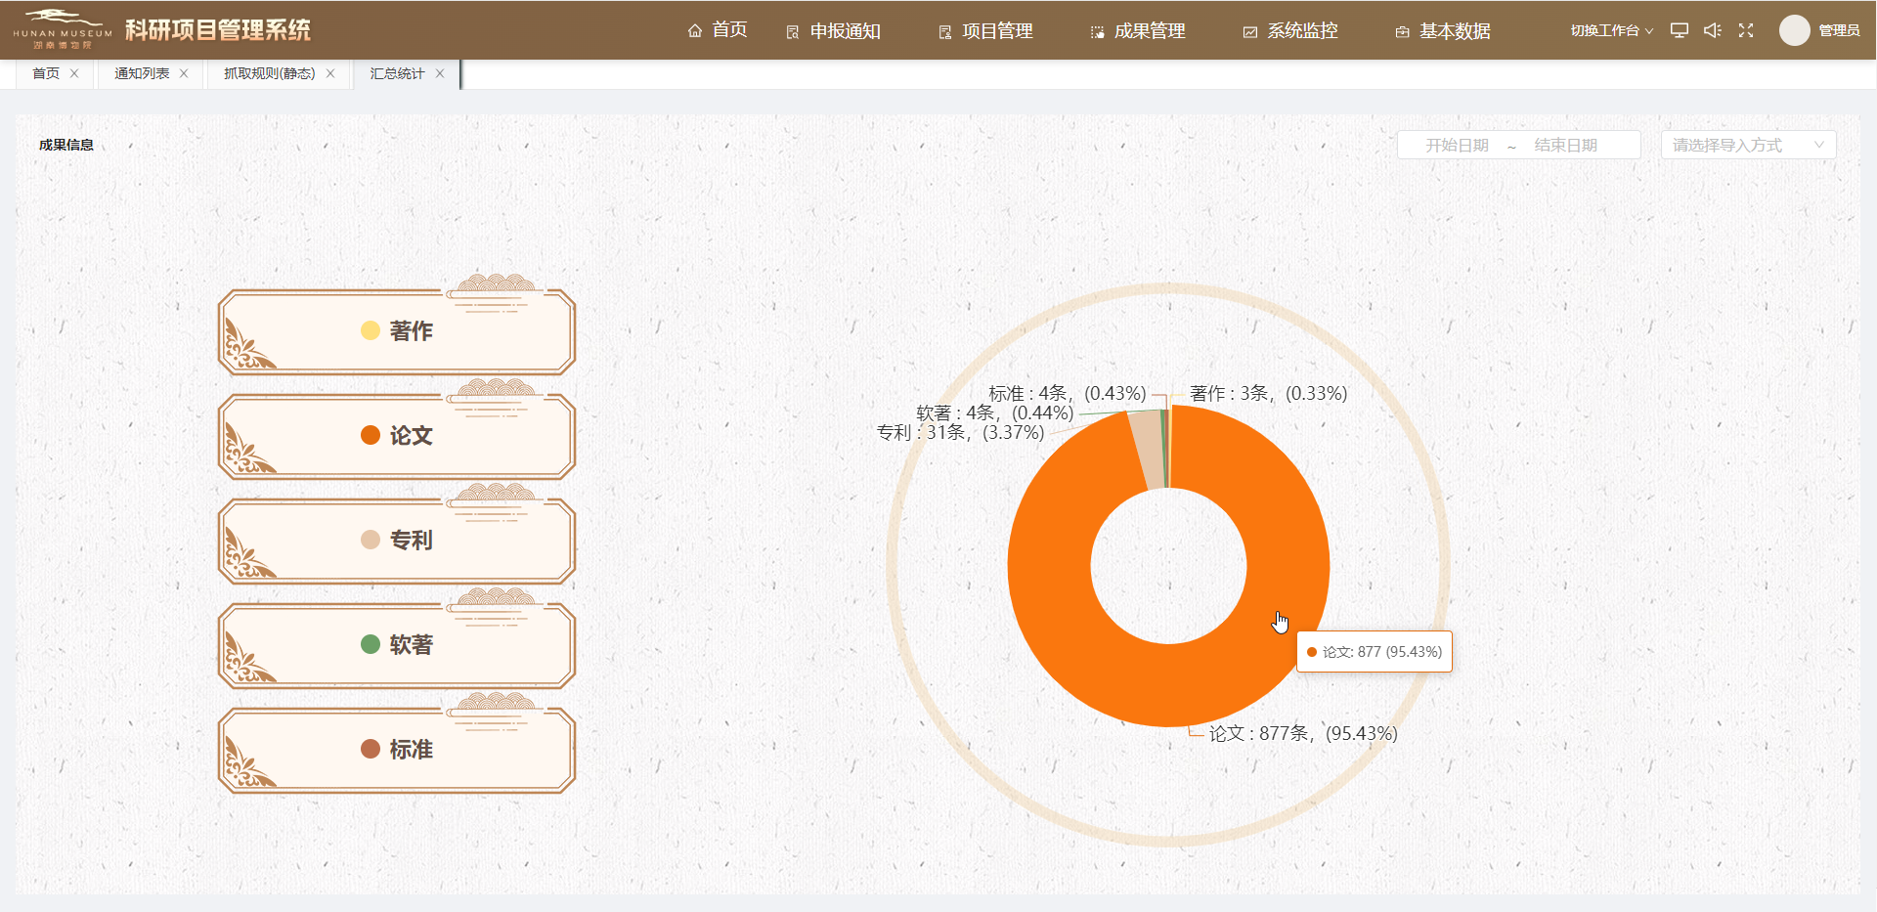Click the speaker notification icon
Screen dimensions: 1877x912
tap(1712, 30)
